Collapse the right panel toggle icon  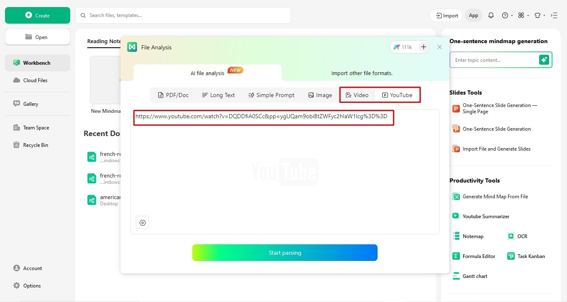tap(554, 15)
